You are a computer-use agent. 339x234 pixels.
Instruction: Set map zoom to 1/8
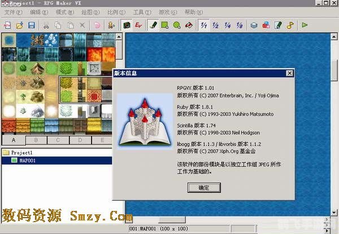click(x=240, y=25)
